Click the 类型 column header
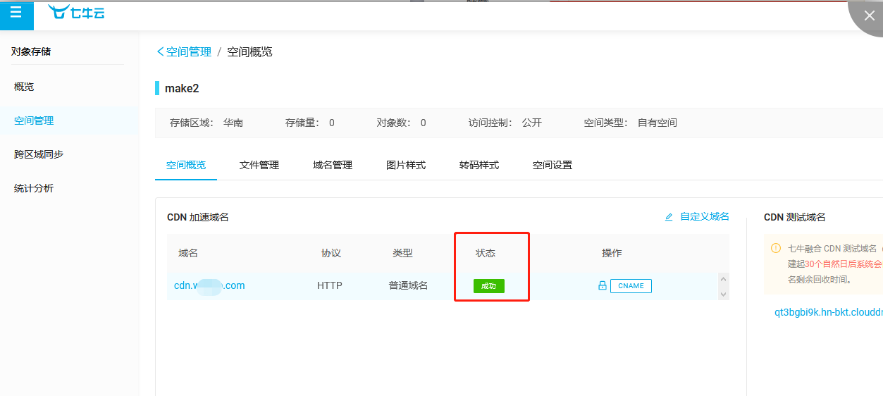883x396 pixels. pos(402,253)
